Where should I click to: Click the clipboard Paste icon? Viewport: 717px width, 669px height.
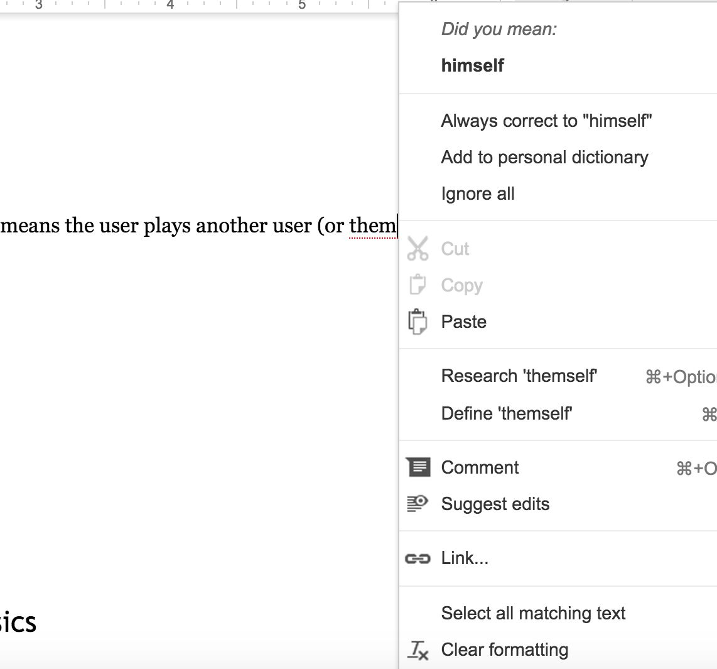[x=418, y=322]
